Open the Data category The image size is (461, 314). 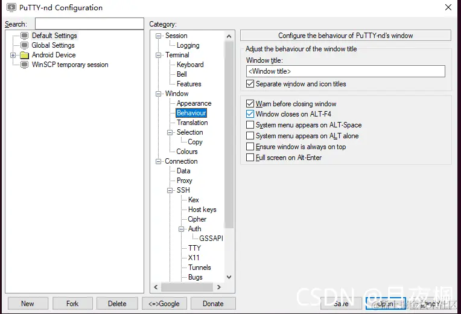tap(183, 171)
